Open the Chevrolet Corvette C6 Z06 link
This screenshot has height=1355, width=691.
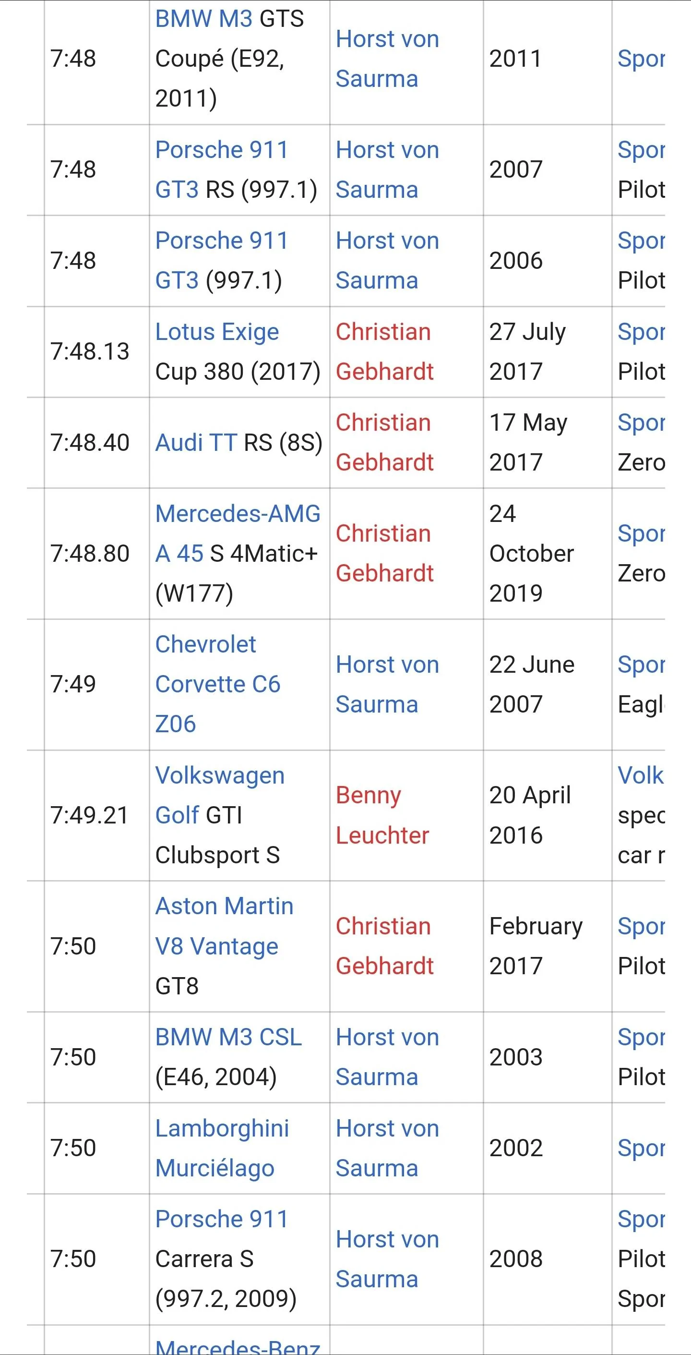217,684
